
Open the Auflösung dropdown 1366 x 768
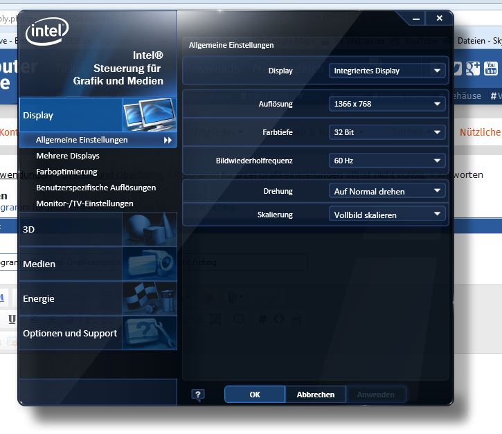tap(387, 104)
